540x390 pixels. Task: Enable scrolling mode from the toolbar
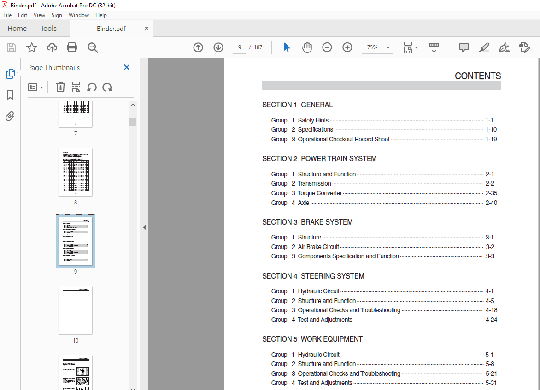pyautogui.click(x=434, y=47)
